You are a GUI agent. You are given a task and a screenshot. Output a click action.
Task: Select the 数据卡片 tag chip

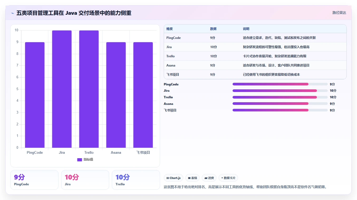coord(228,178)
